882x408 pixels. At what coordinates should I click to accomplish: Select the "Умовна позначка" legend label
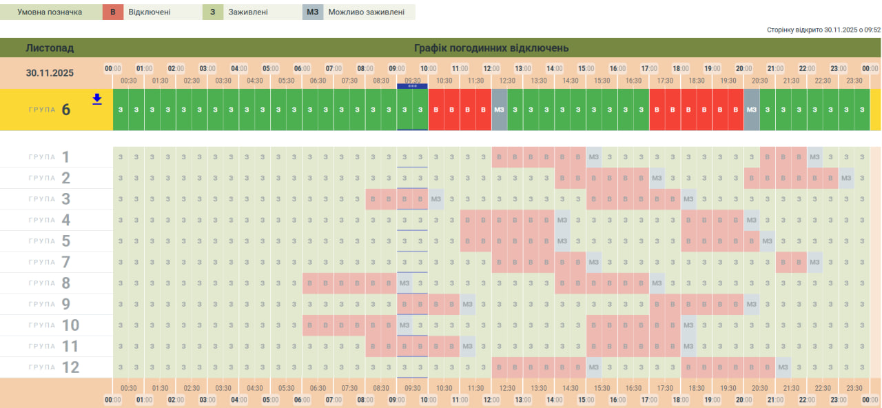[50, 12]
